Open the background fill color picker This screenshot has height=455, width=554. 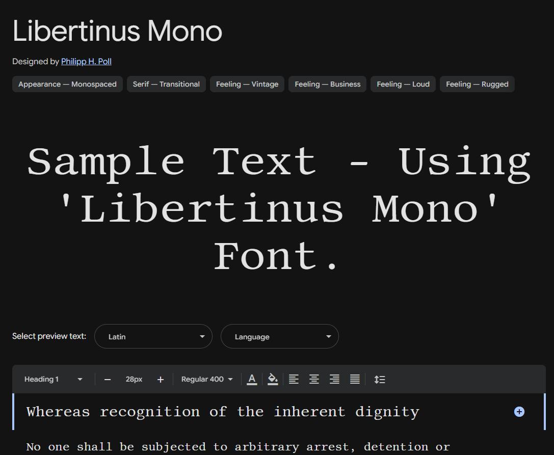click(x=273, y=380)
